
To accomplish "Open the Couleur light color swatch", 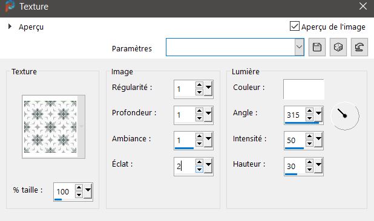I will [304, 89].
